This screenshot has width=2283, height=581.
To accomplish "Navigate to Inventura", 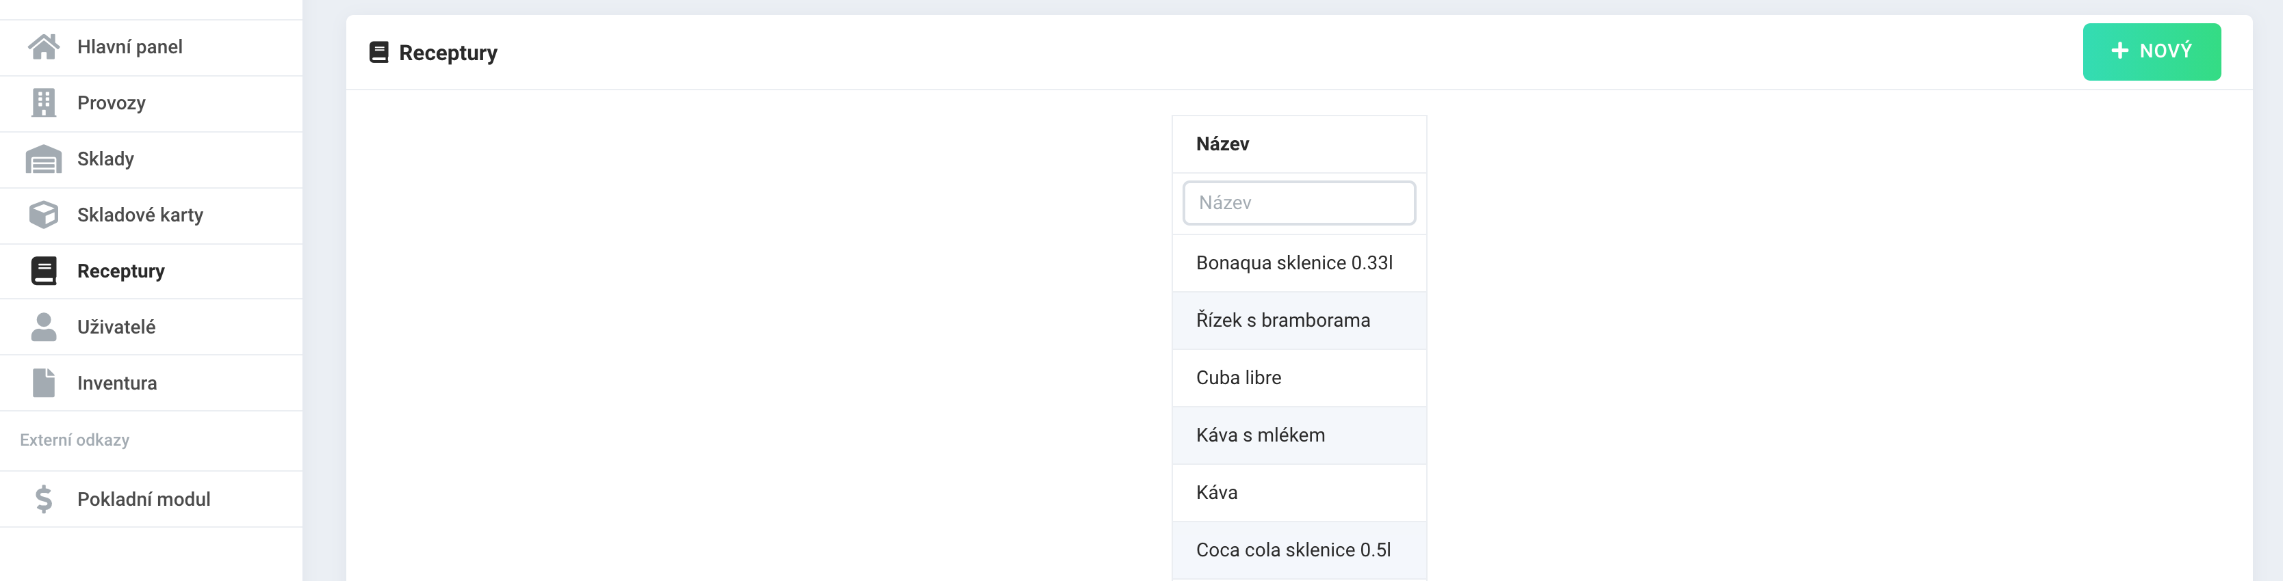I will pyautogui.click(x=151, y=383).
